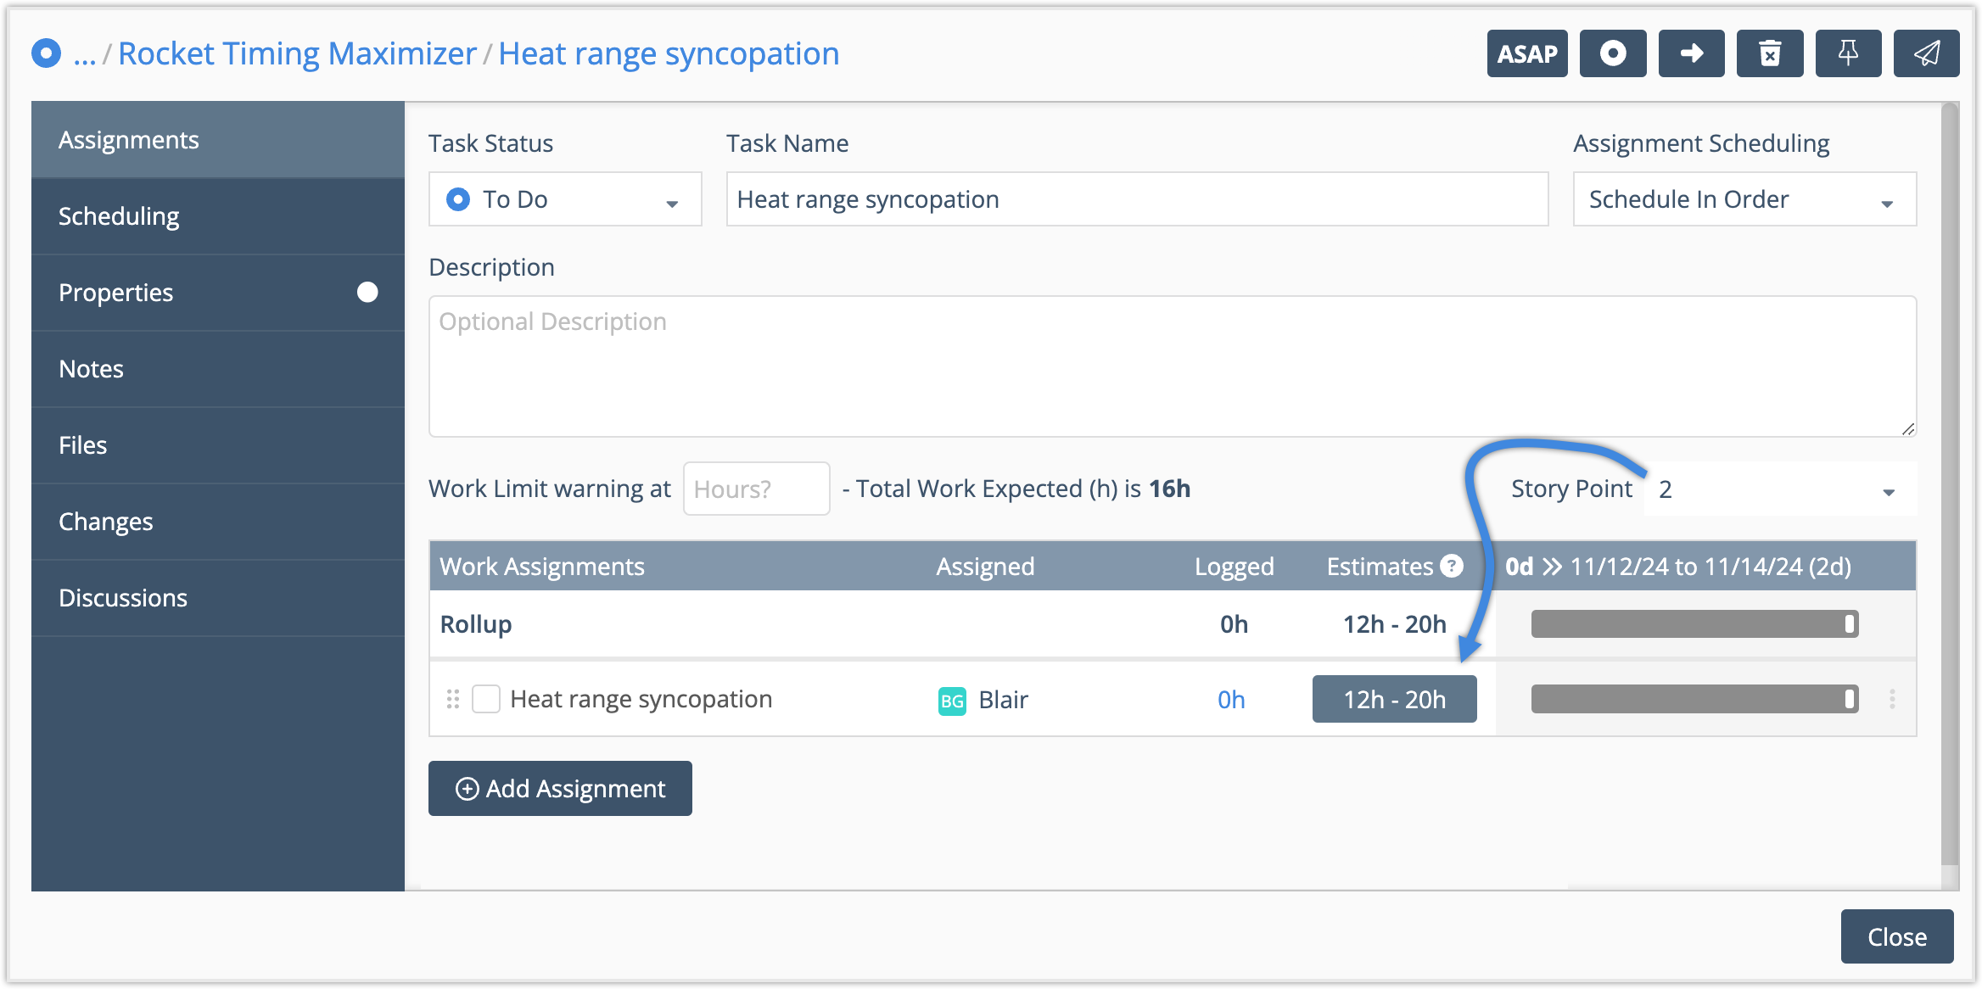Click the Add Assignment button
The height and width of the screenshot is (989, 1982).
coord(560,789)
